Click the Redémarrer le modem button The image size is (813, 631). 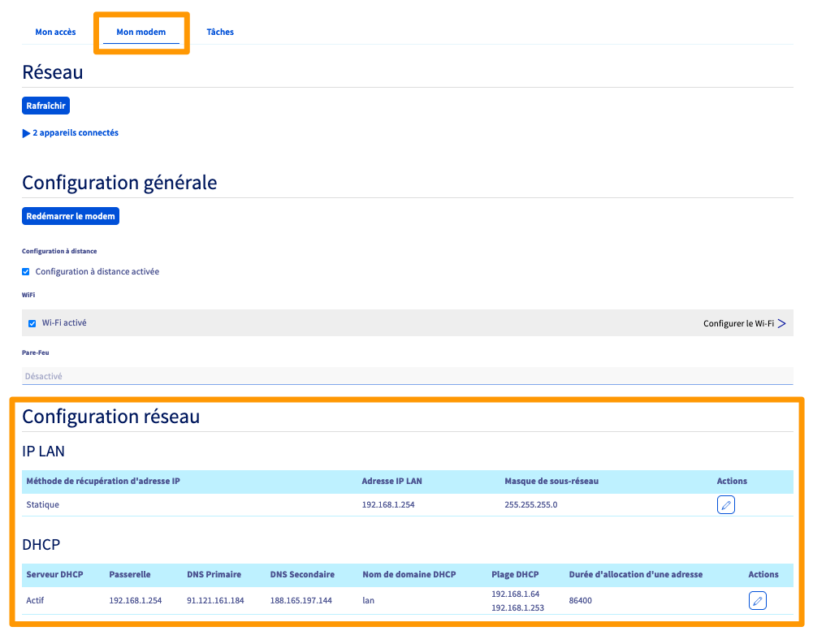72,217
